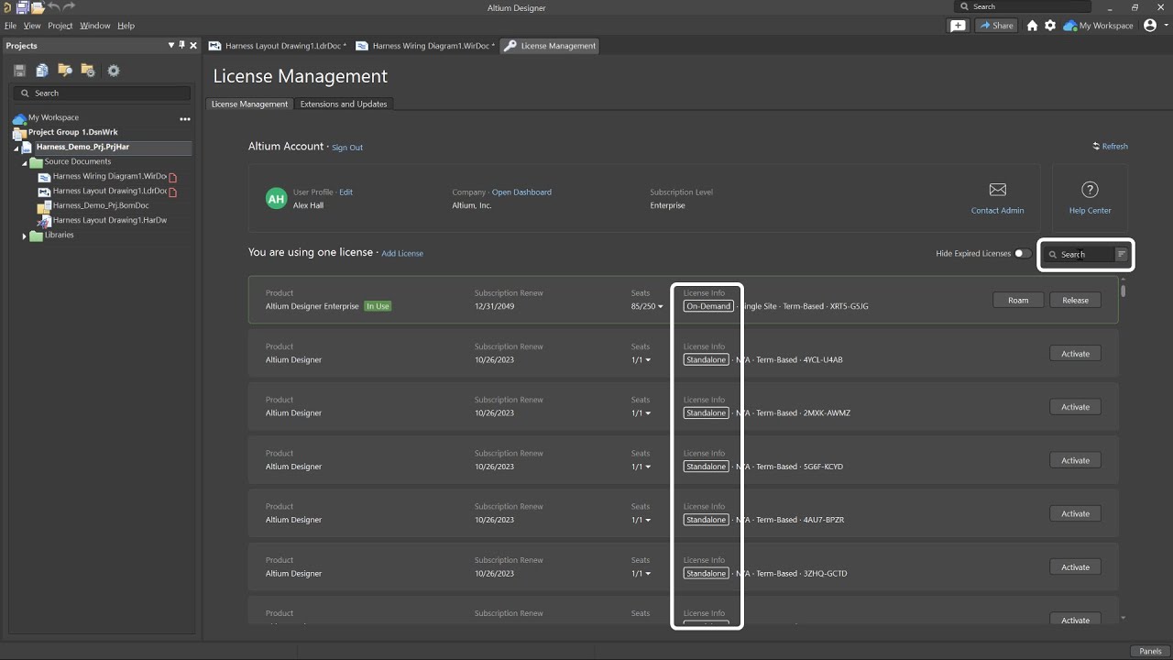Click the Projects panel search field

pos(105,93)
